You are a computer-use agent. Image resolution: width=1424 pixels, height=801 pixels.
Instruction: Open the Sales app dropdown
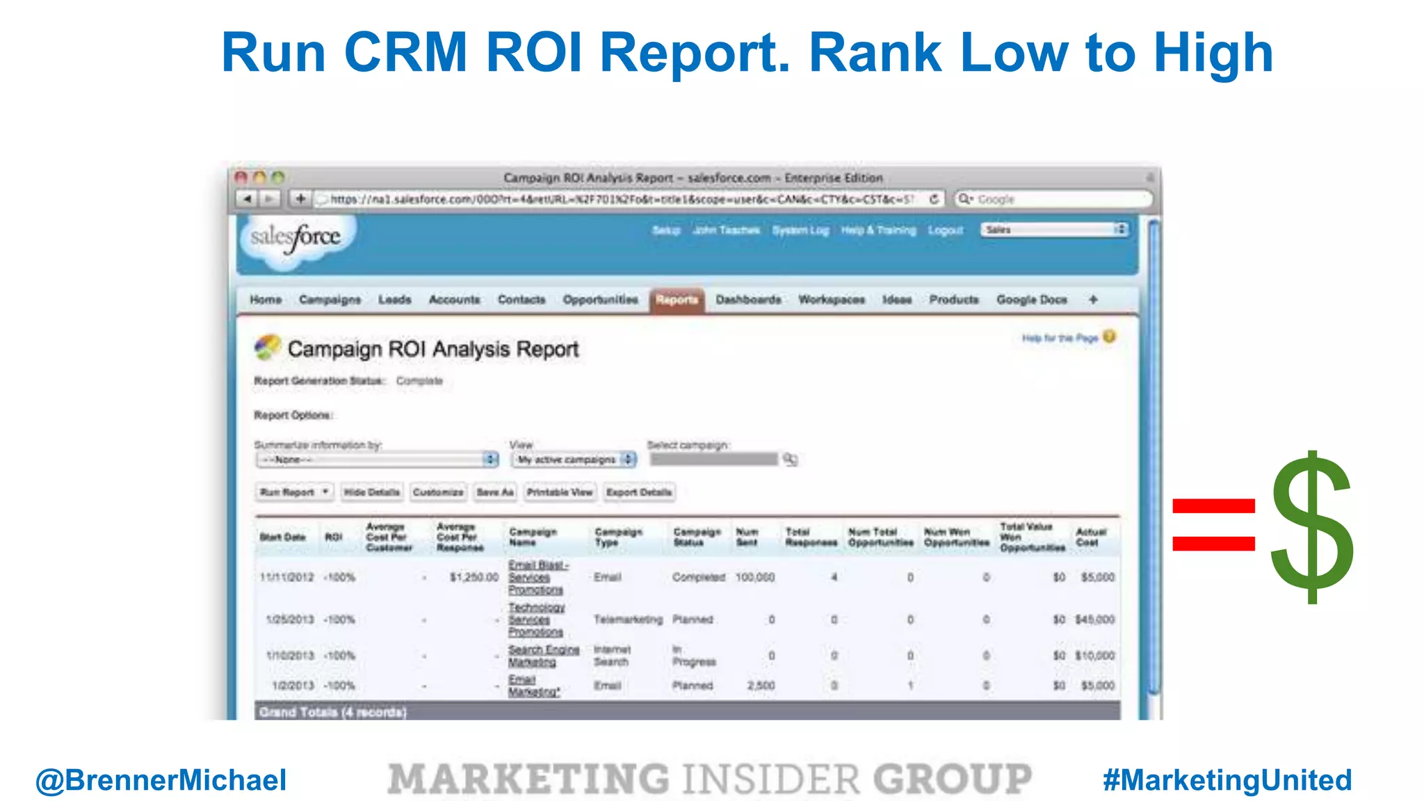1054,229
